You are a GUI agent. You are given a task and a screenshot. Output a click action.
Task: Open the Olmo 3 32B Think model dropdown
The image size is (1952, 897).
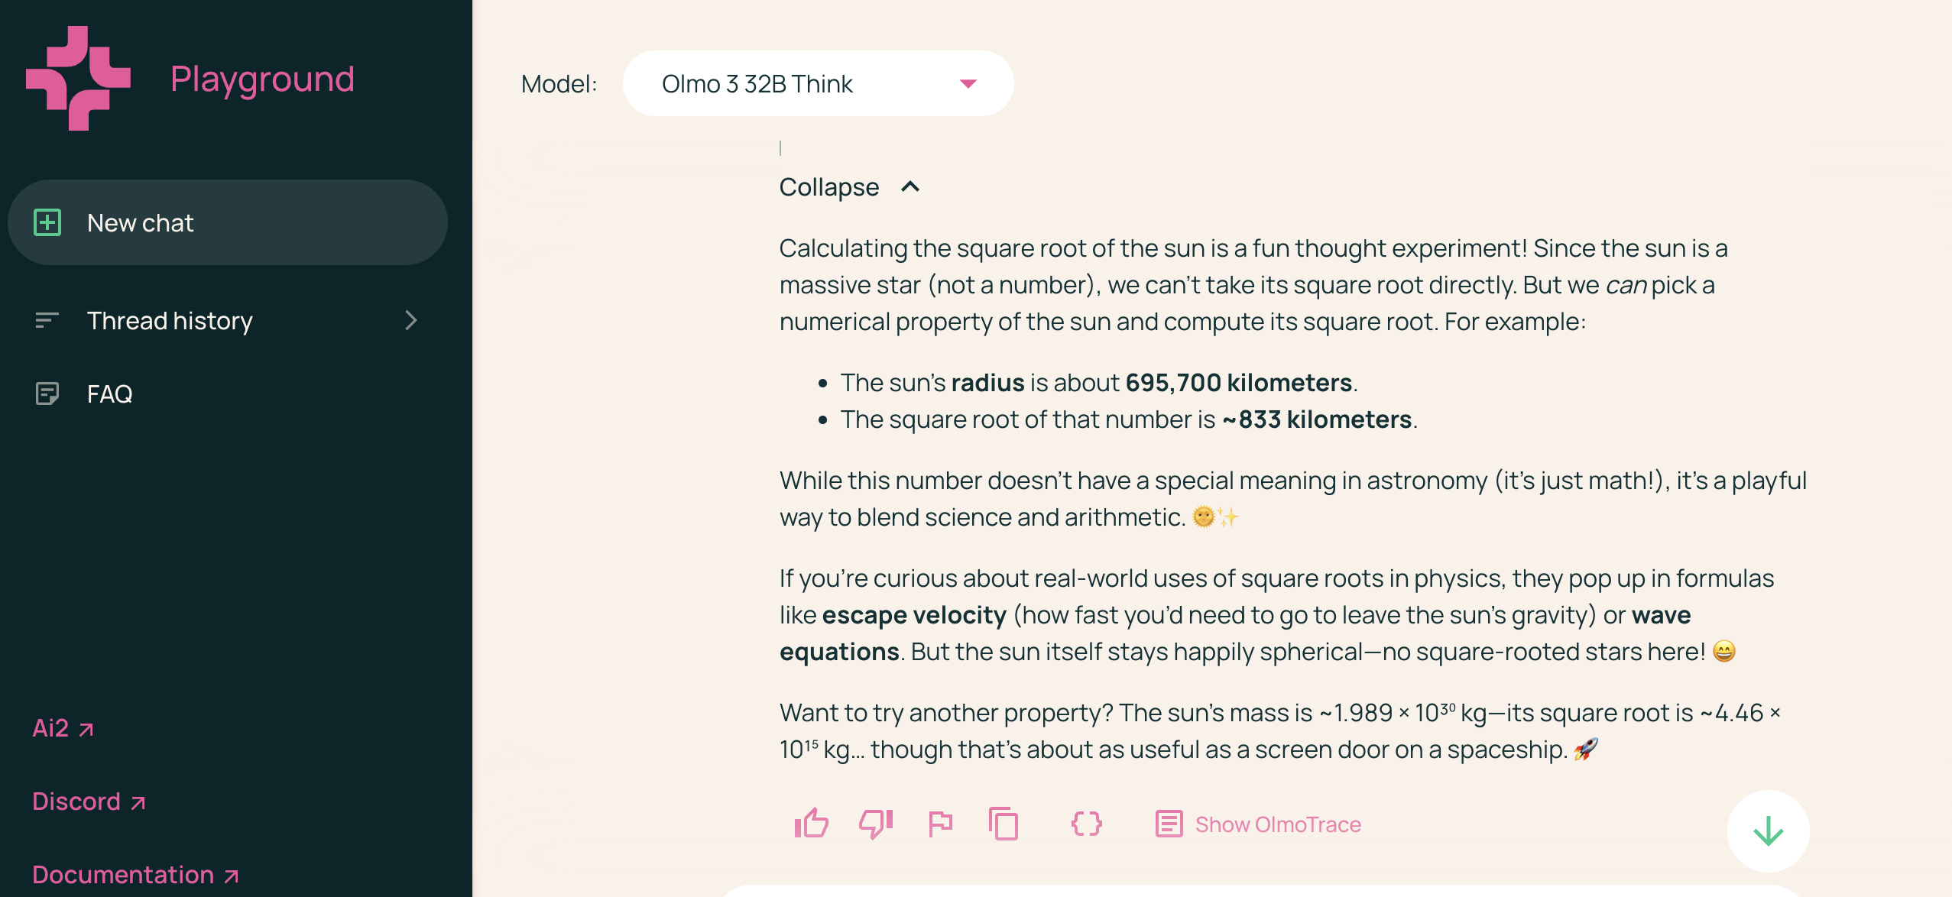coord(817,83)
